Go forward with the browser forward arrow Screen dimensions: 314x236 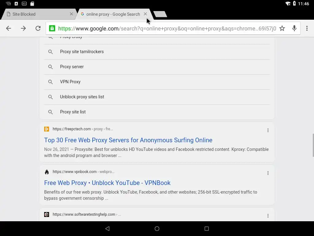coord(23,28)
